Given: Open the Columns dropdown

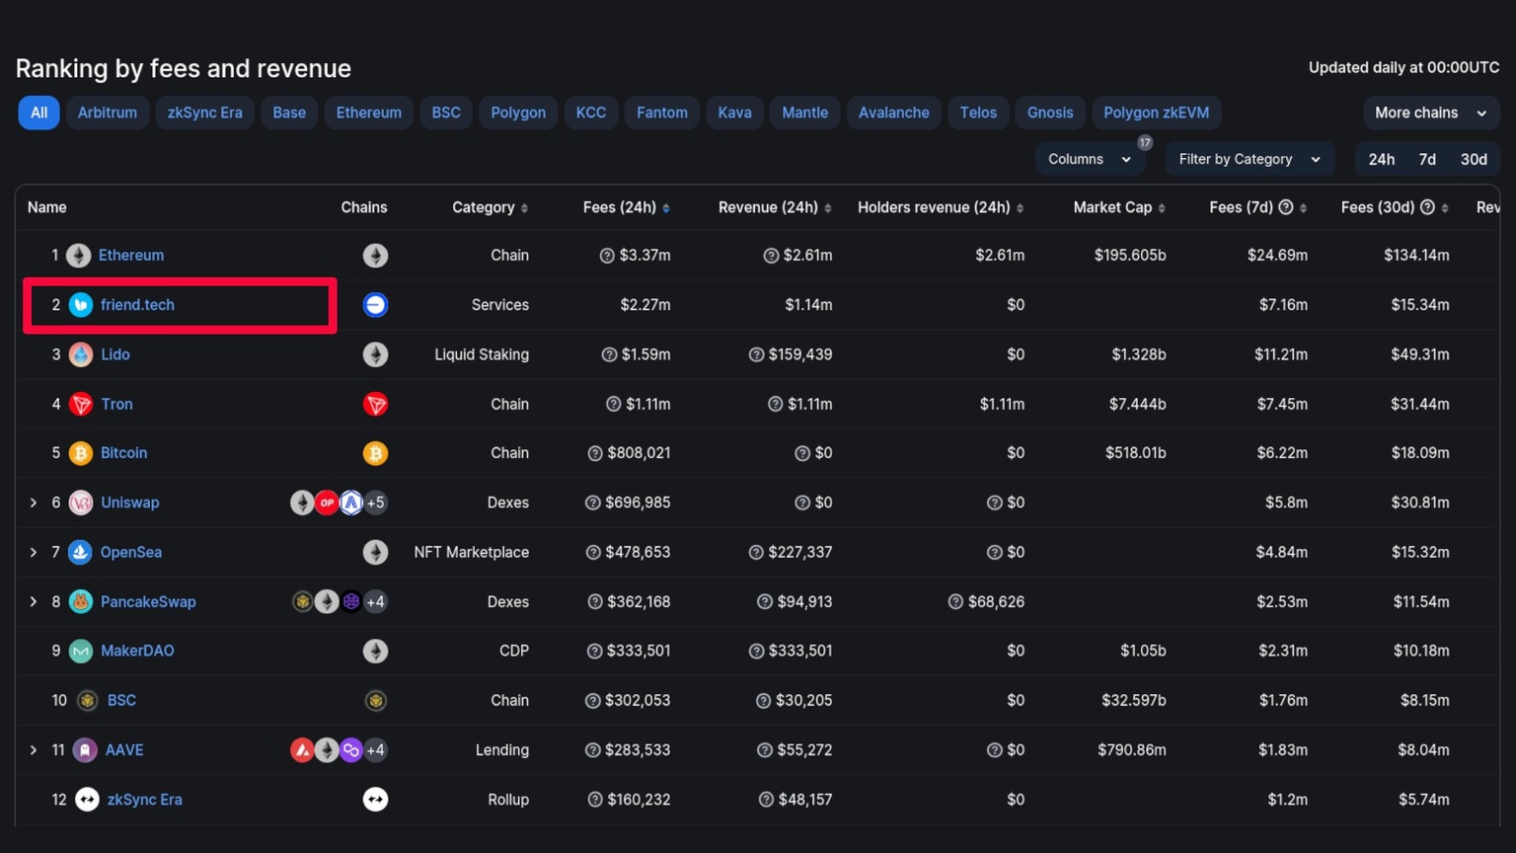Looking at the screenshot, I should pos(1089,159).
